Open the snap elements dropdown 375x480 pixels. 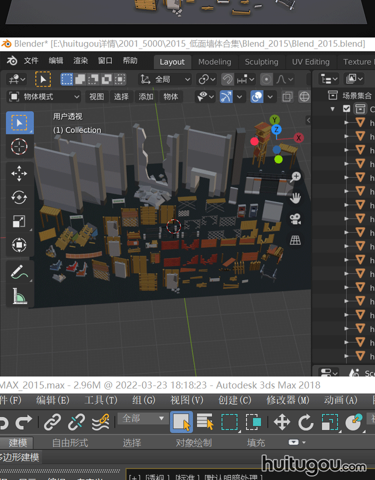click(245, 79)
